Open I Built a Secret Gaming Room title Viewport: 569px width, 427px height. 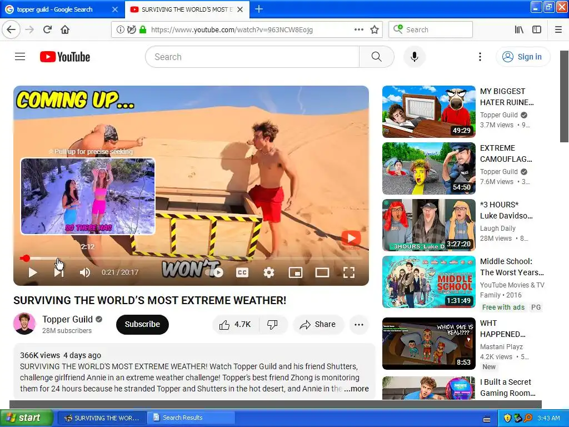pos(507,388)
